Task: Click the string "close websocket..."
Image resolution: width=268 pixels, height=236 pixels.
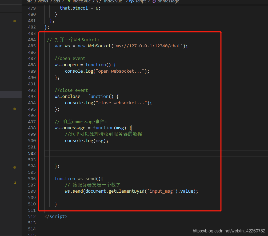Action: click(121, 103)
